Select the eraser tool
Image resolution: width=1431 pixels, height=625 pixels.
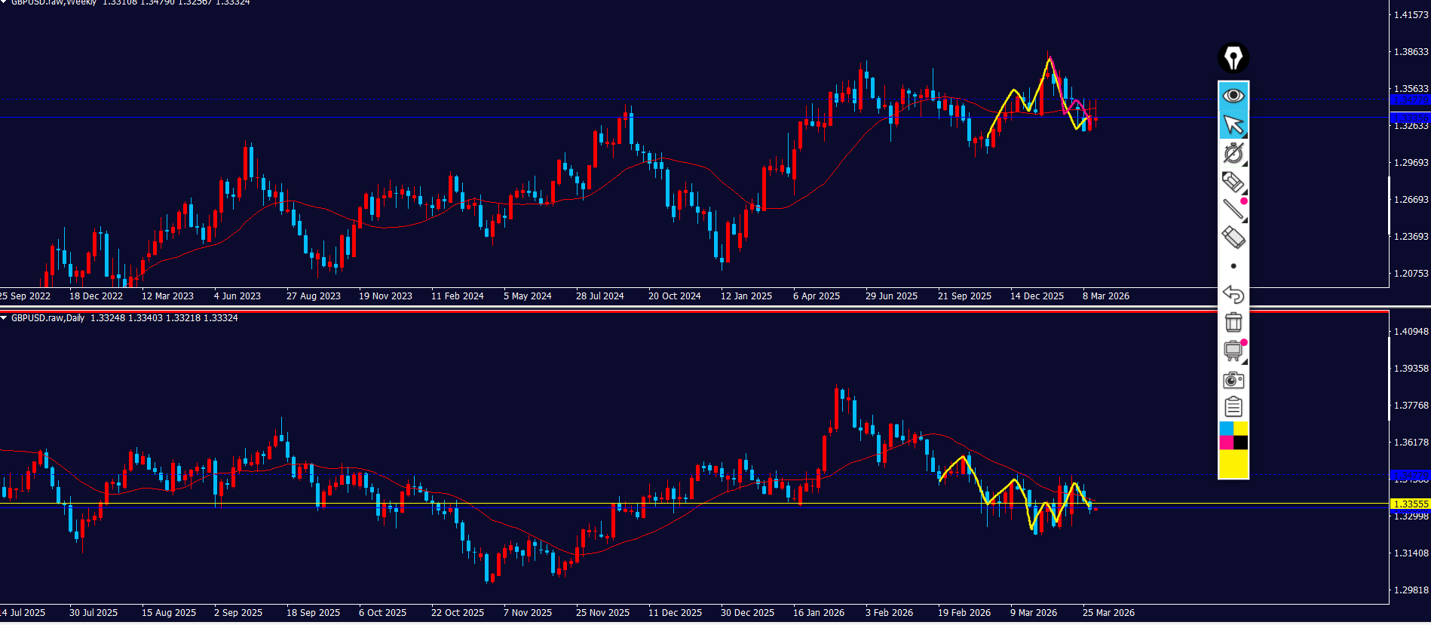(1233, 237)
